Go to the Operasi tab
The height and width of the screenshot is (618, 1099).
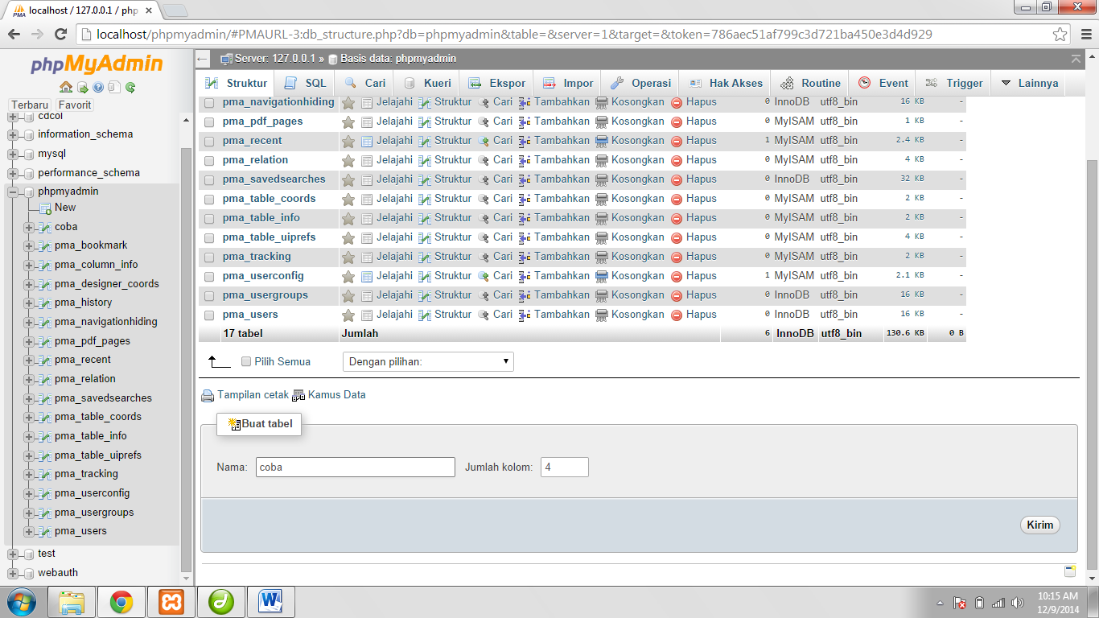(640, 83)
